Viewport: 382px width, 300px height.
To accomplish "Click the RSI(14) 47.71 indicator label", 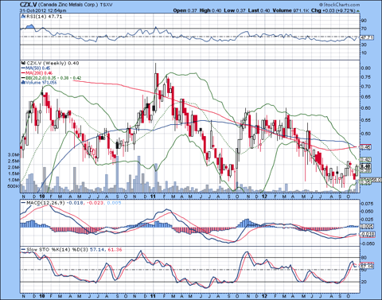I will tap(45, 17).
